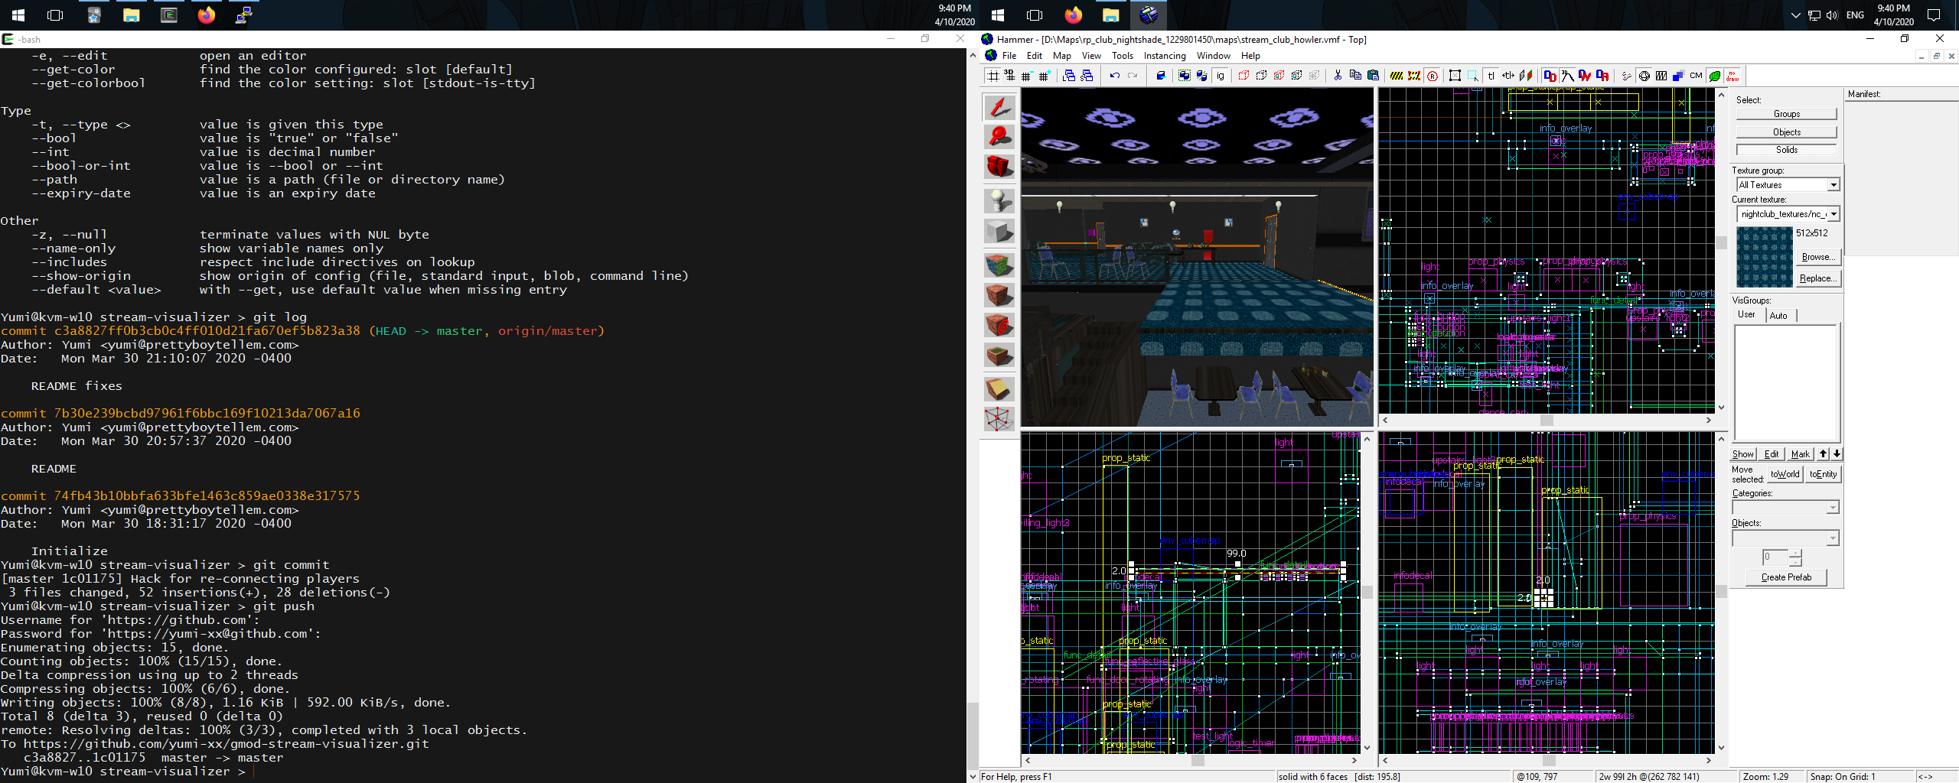Switch to the Auto VisGroups tab
Screen dimensions: 1959x783
1778,316
